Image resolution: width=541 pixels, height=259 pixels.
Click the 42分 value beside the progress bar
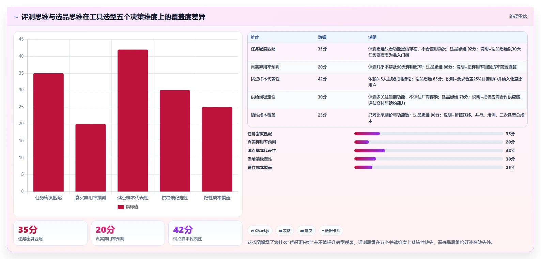[510, 151]
